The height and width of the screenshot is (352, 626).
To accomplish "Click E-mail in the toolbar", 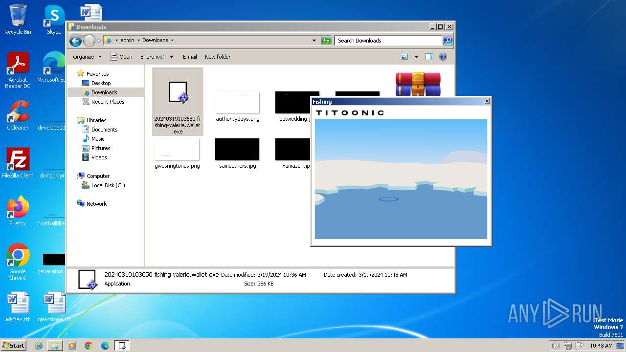I will click(190, 57).
